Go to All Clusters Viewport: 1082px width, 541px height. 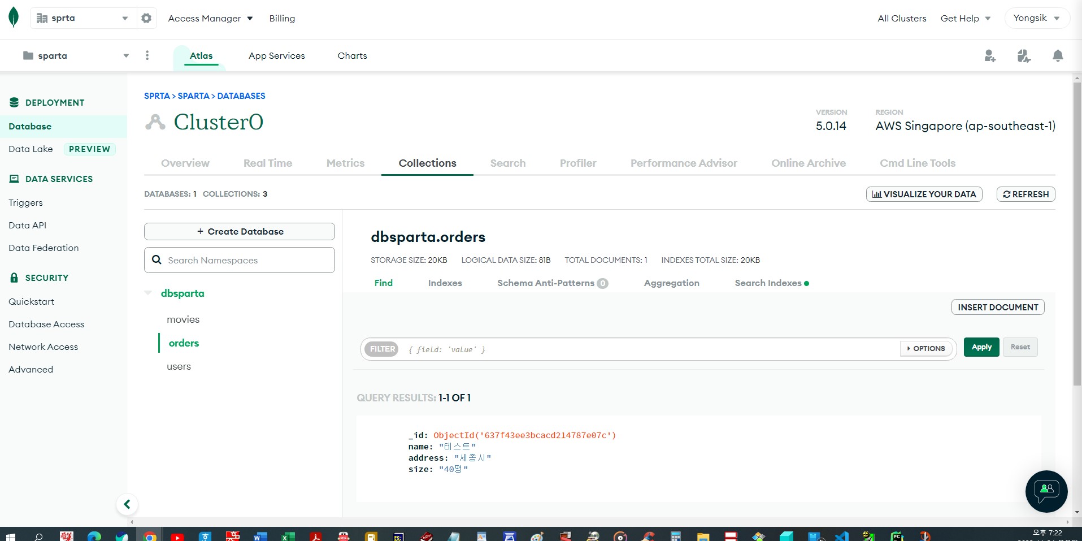902,18
